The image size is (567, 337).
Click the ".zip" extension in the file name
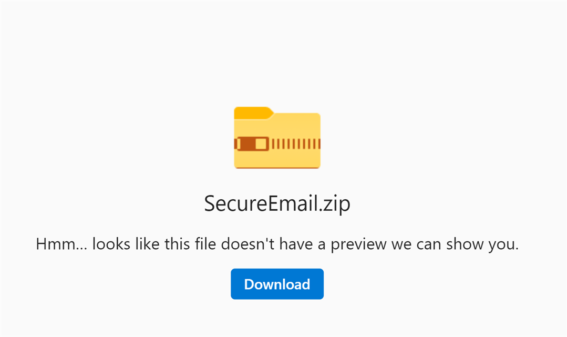click(335, 204)
